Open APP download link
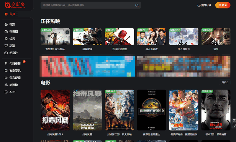Screen dimensions: 236x142 click(x=12, y=92)
